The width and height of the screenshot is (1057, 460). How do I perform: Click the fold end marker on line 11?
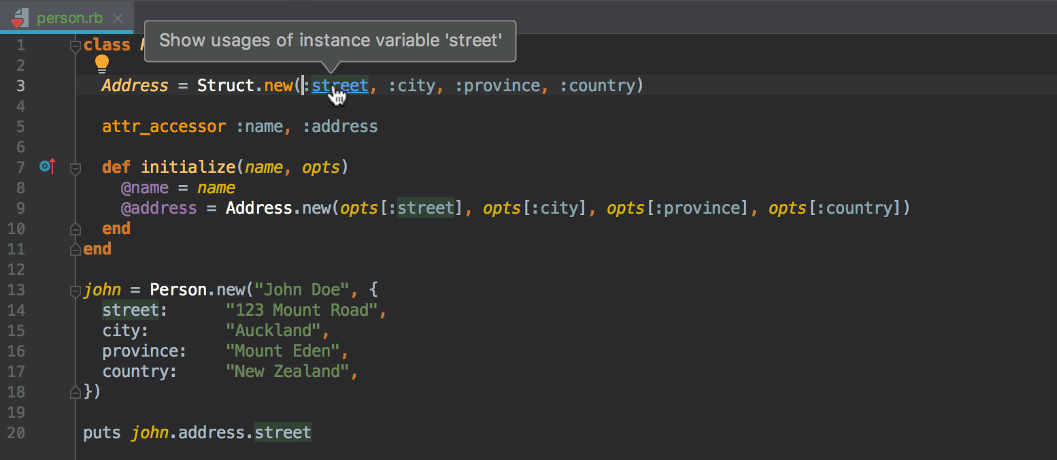[75, 249]
